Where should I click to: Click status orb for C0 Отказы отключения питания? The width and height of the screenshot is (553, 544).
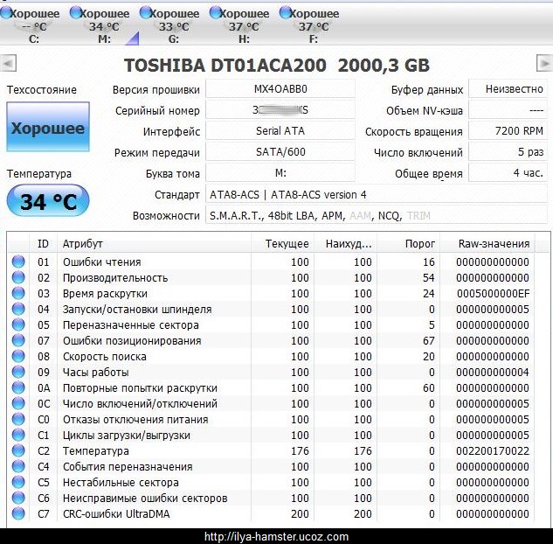(x=18, y=419)
